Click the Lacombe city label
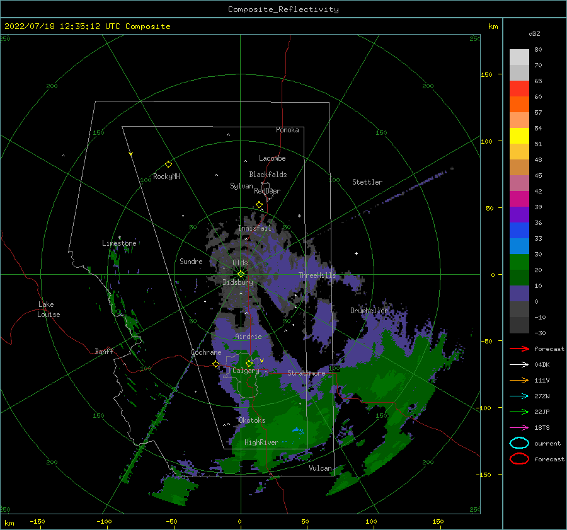The width and height of the screenshot is (567, 530). click(272, 158)
